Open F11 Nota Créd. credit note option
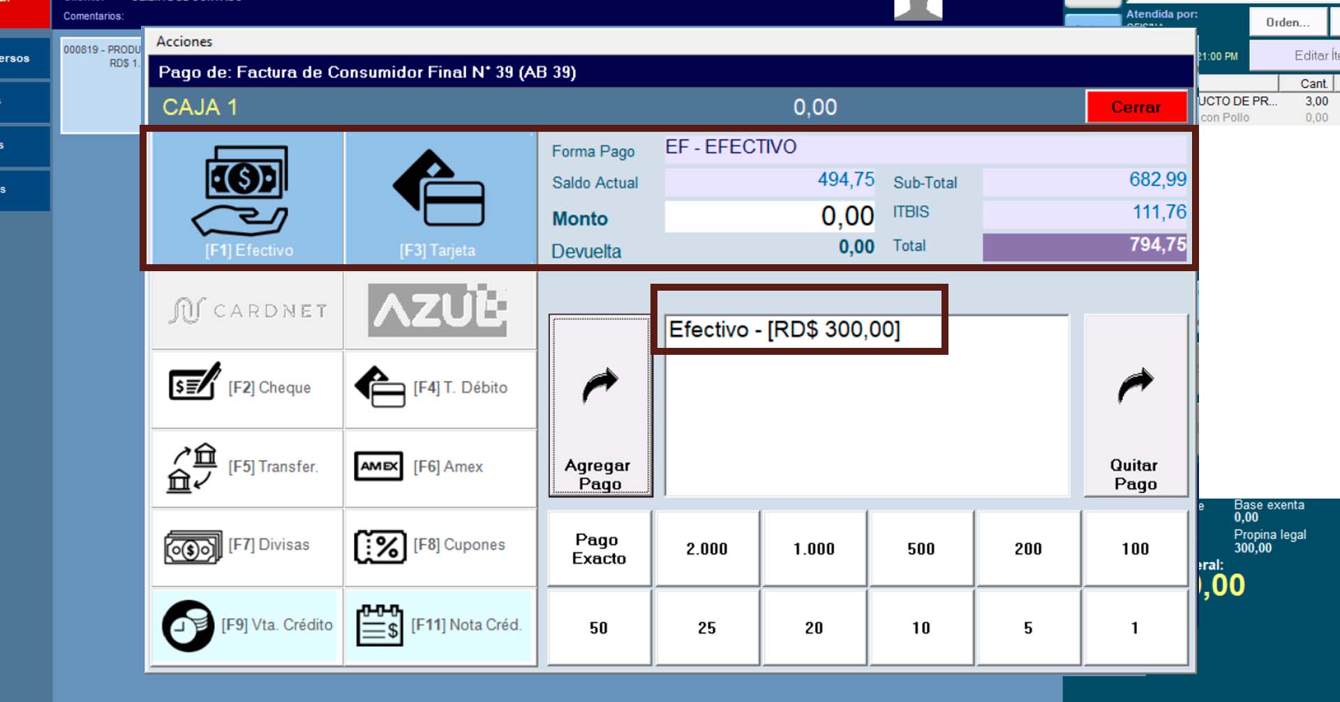Image resolution: width=1340 pixels, height=702 pixels. pos(440,625)
